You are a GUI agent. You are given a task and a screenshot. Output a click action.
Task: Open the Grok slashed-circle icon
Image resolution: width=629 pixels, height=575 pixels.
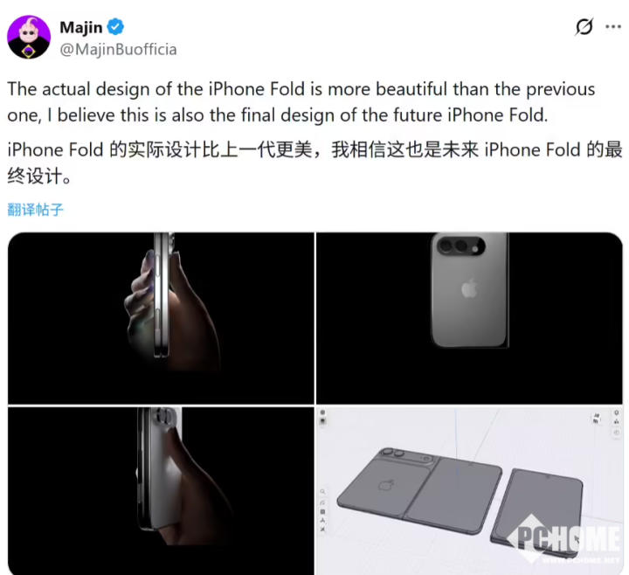coord(584,27)
